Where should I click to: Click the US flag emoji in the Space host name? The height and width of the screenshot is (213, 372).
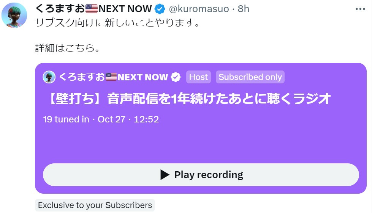pyautogui.click(x=111, y=77)
